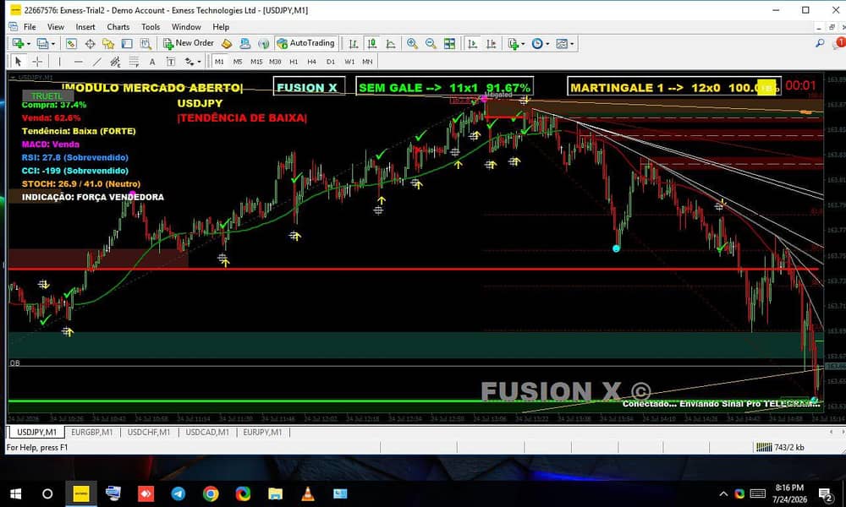Select the Text tool (letter A)
The height and width of the screenshot is (507, 846).
point(152,62)
